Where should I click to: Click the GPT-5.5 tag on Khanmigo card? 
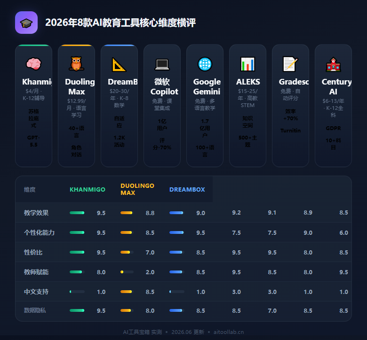point(33,141)
